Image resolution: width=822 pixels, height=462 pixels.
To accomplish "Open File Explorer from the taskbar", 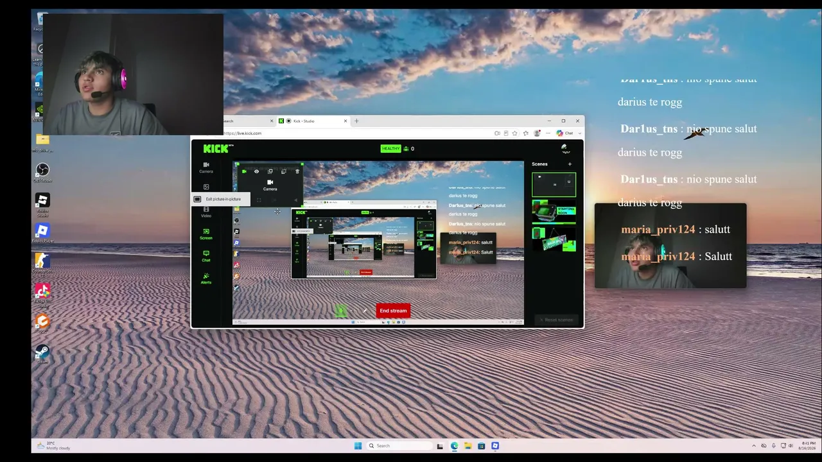I will point(468,446).
